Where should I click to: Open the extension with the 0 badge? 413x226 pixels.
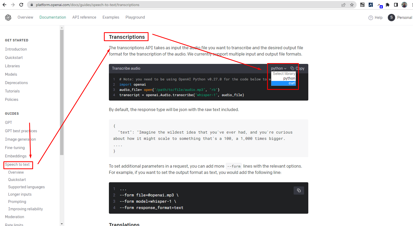coord(380,5)
